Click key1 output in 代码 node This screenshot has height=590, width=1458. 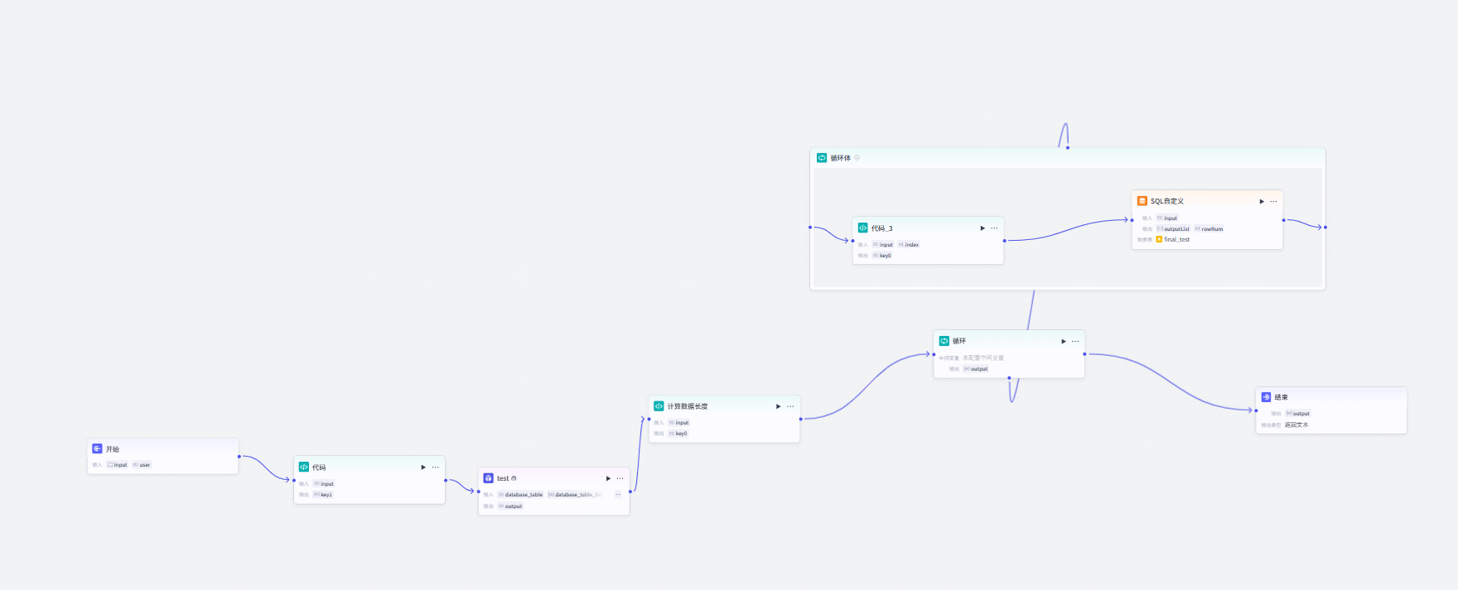323,495
